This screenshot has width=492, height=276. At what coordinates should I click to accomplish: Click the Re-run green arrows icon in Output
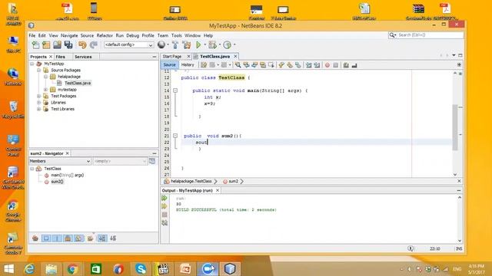(165, 198)
